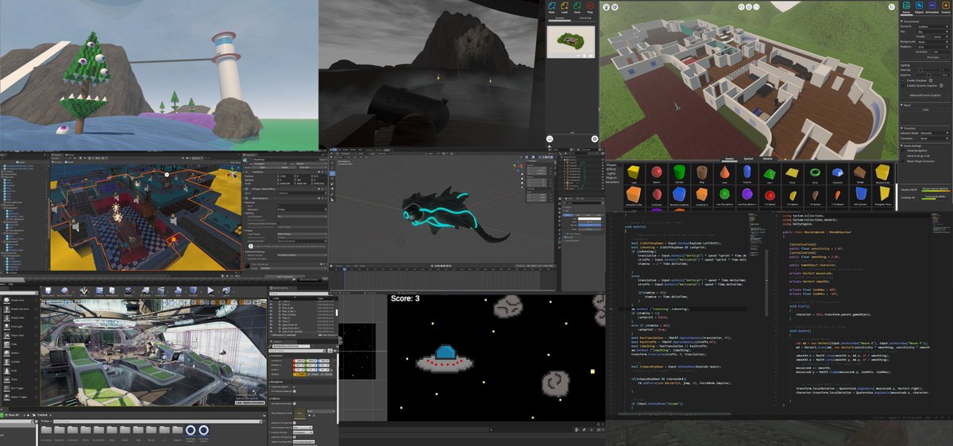
Task: Click the red Play icon in the CoSpaces editor
Action: pyautogui.click(x=590, y=6)
